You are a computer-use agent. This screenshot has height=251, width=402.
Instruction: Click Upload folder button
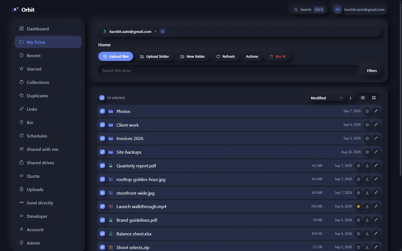[155, 57]
